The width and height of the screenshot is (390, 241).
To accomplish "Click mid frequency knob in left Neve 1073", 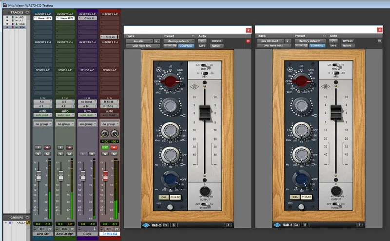I will [x=170, y=130].
